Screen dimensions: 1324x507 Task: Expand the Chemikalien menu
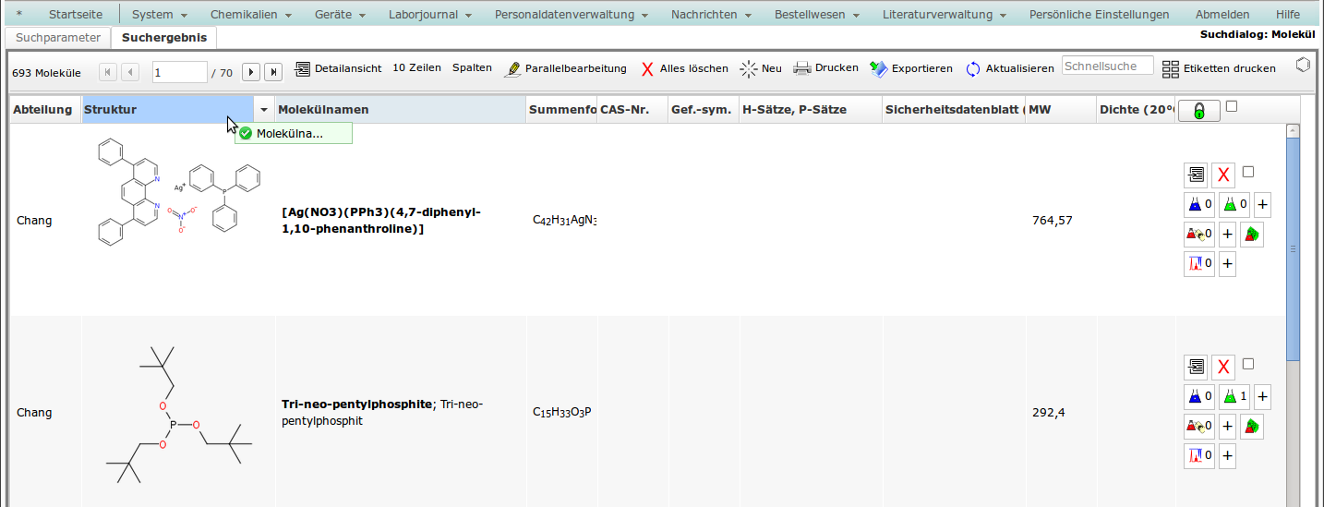tap(250, 15)
